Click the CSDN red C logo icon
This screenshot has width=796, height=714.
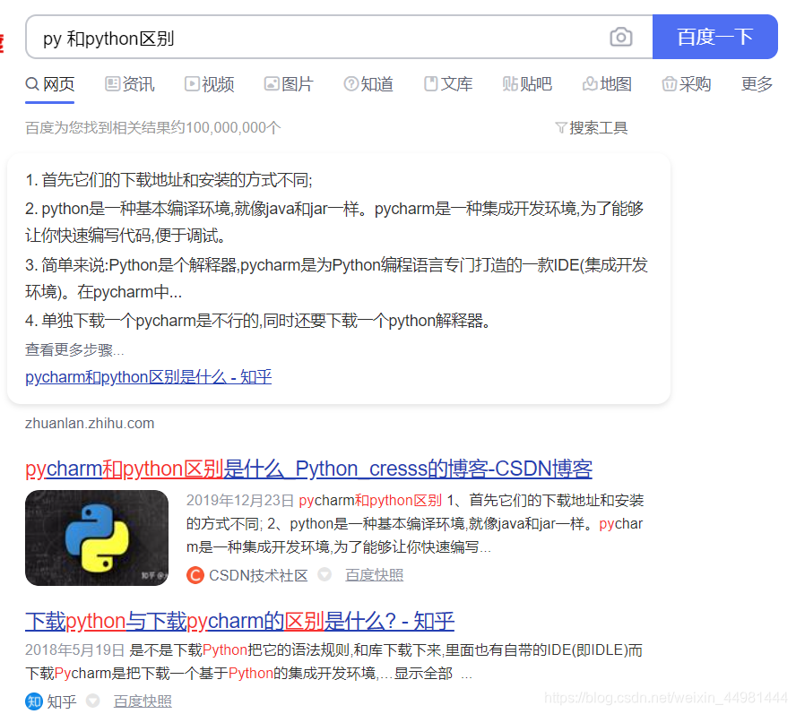[x=195, y=575]
